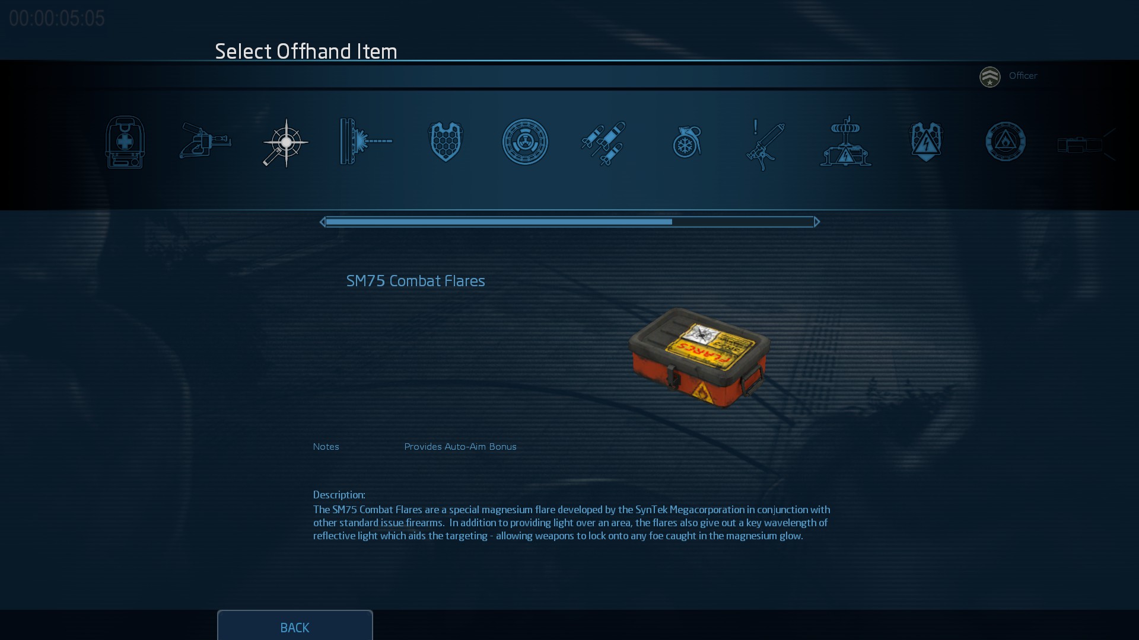This screenshot has height=640, width=1139.
Task: Click the item list scrollbar thumb
Action: click(499, 222)
